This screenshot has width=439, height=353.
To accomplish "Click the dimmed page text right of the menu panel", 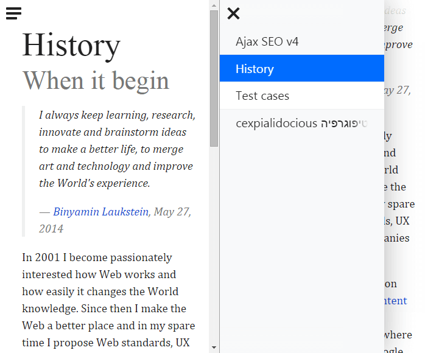I will click(399, 187).
